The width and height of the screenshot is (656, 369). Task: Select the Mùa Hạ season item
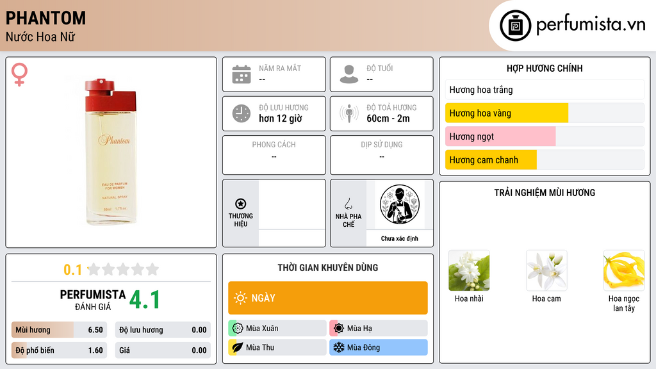coord(379,328)
